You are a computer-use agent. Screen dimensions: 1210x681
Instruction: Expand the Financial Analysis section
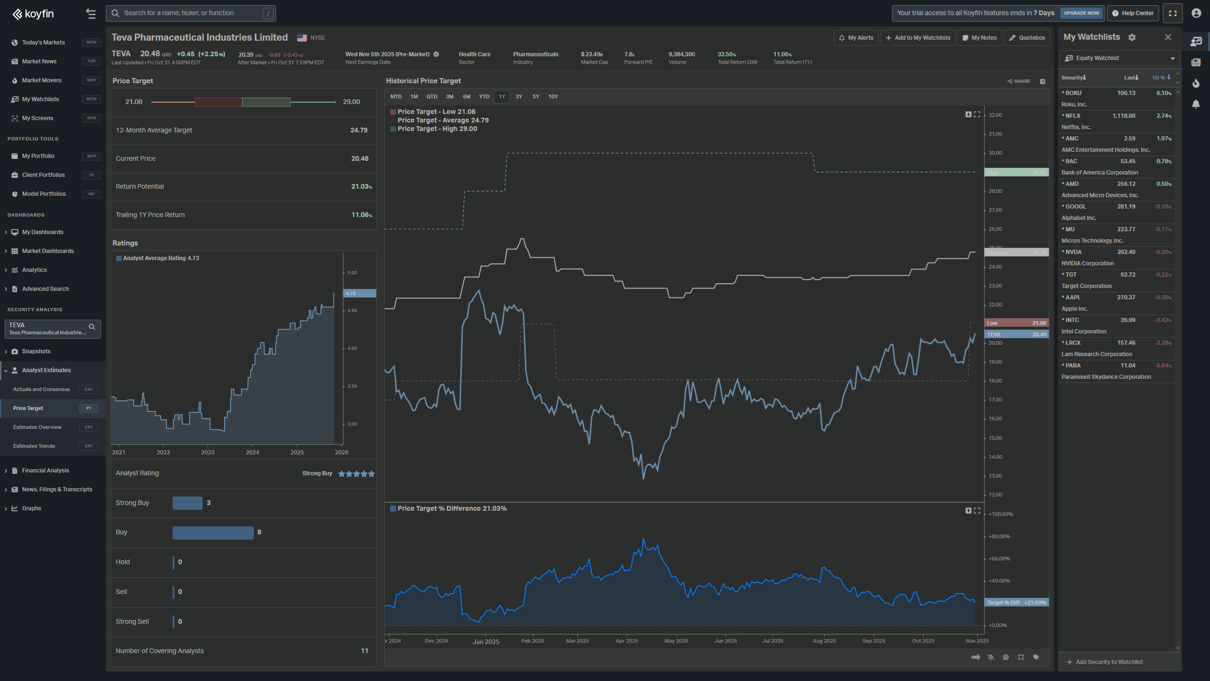[45, 470]
